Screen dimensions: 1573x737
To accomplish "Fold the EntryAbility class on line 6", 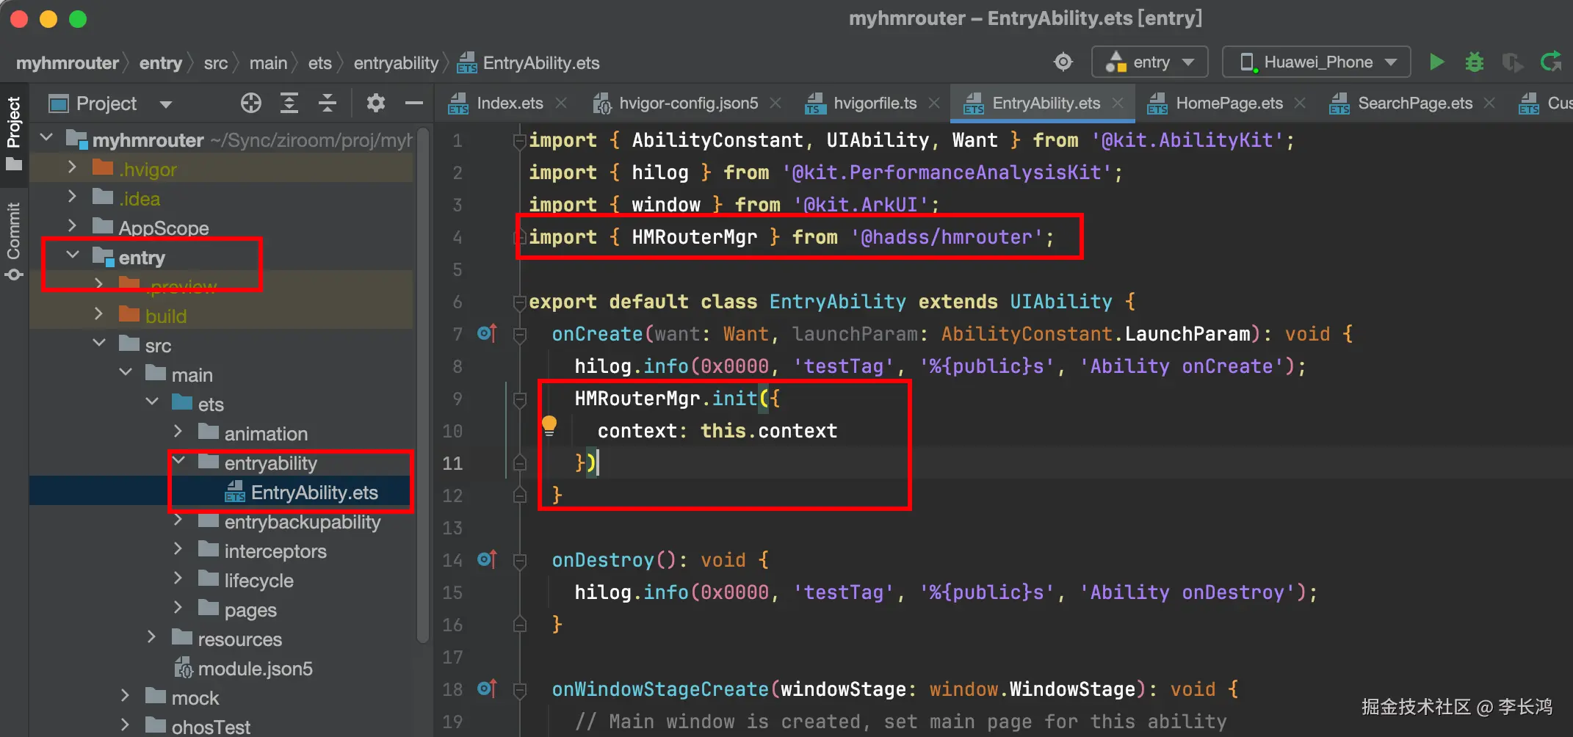I will click(x=519, y=301).
